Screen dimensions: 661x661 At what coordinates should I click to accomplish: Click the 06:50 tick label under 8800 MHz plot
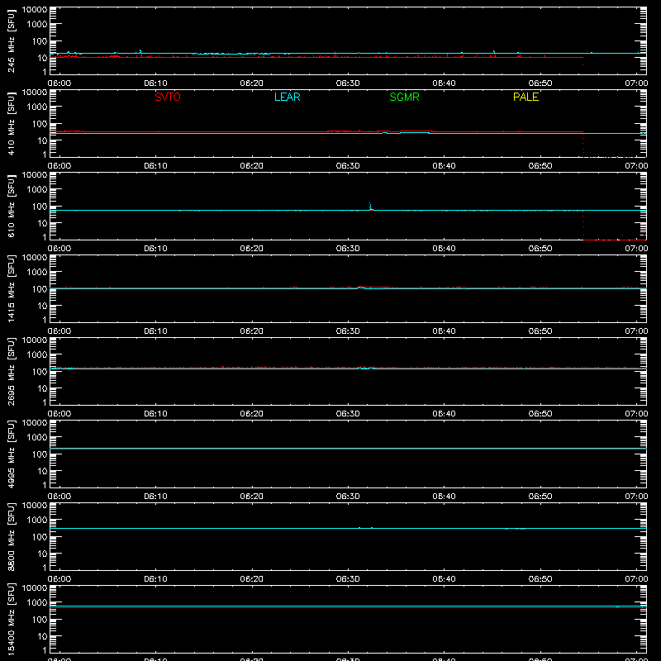tap(540, 579)
